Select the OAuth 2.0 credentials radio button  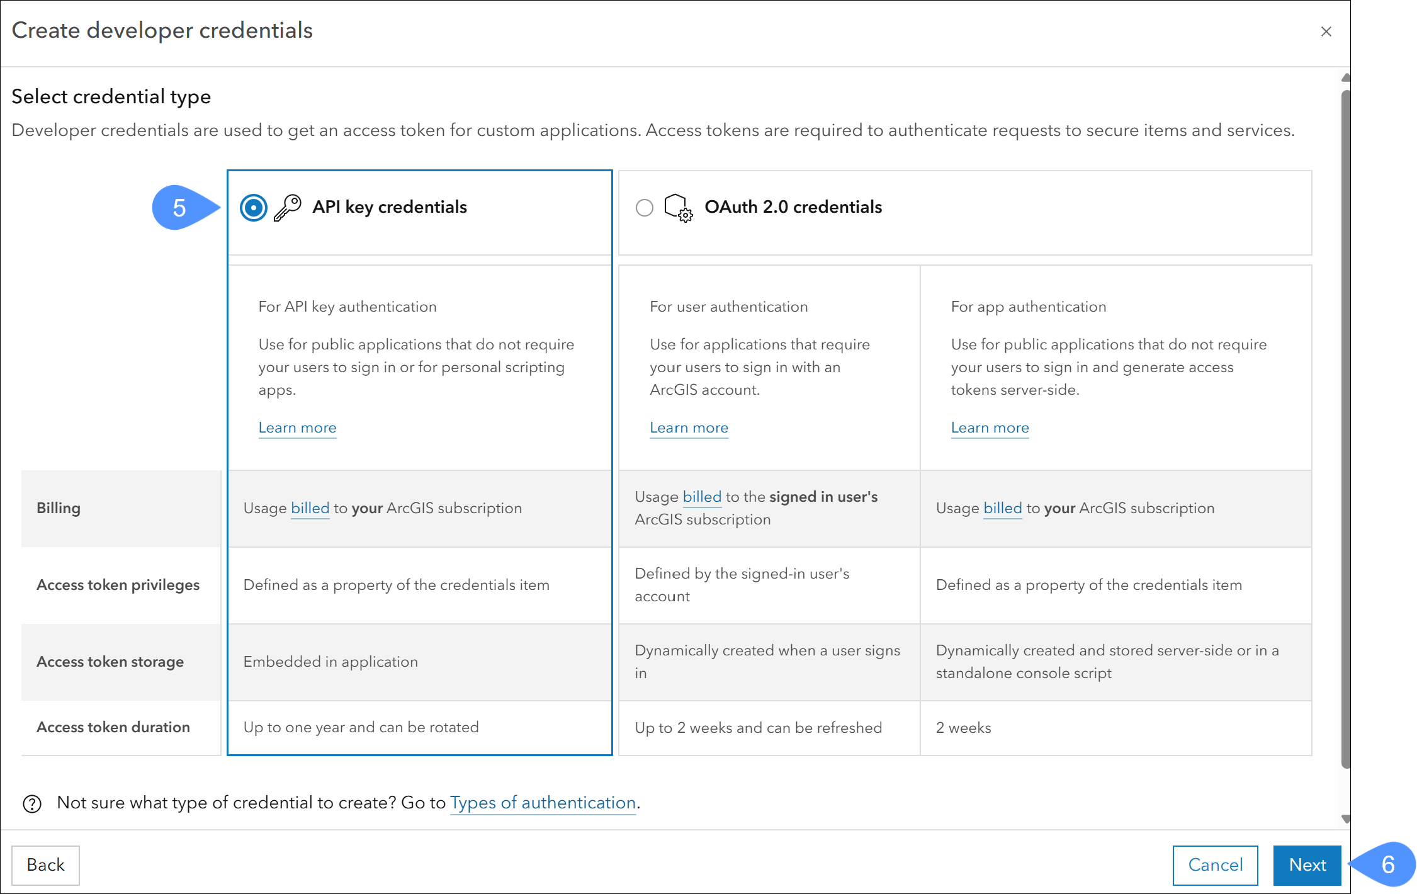(x=644, y=207)
